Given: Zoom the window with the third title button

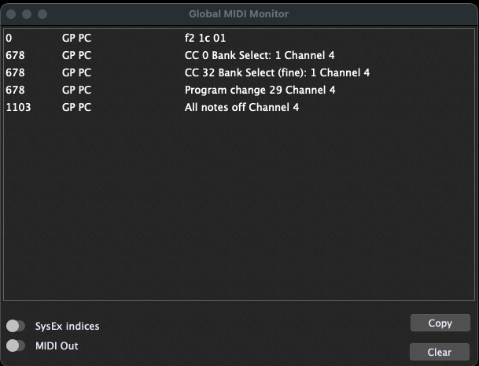Looking at the screenshot, I should click(42, 14).
